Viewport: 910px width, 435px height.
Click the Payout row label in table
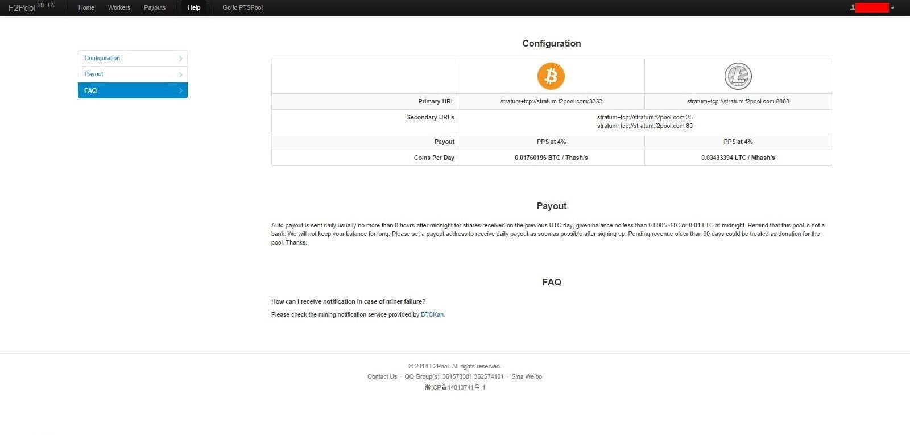pyautogui.click(x=444, y=142)
